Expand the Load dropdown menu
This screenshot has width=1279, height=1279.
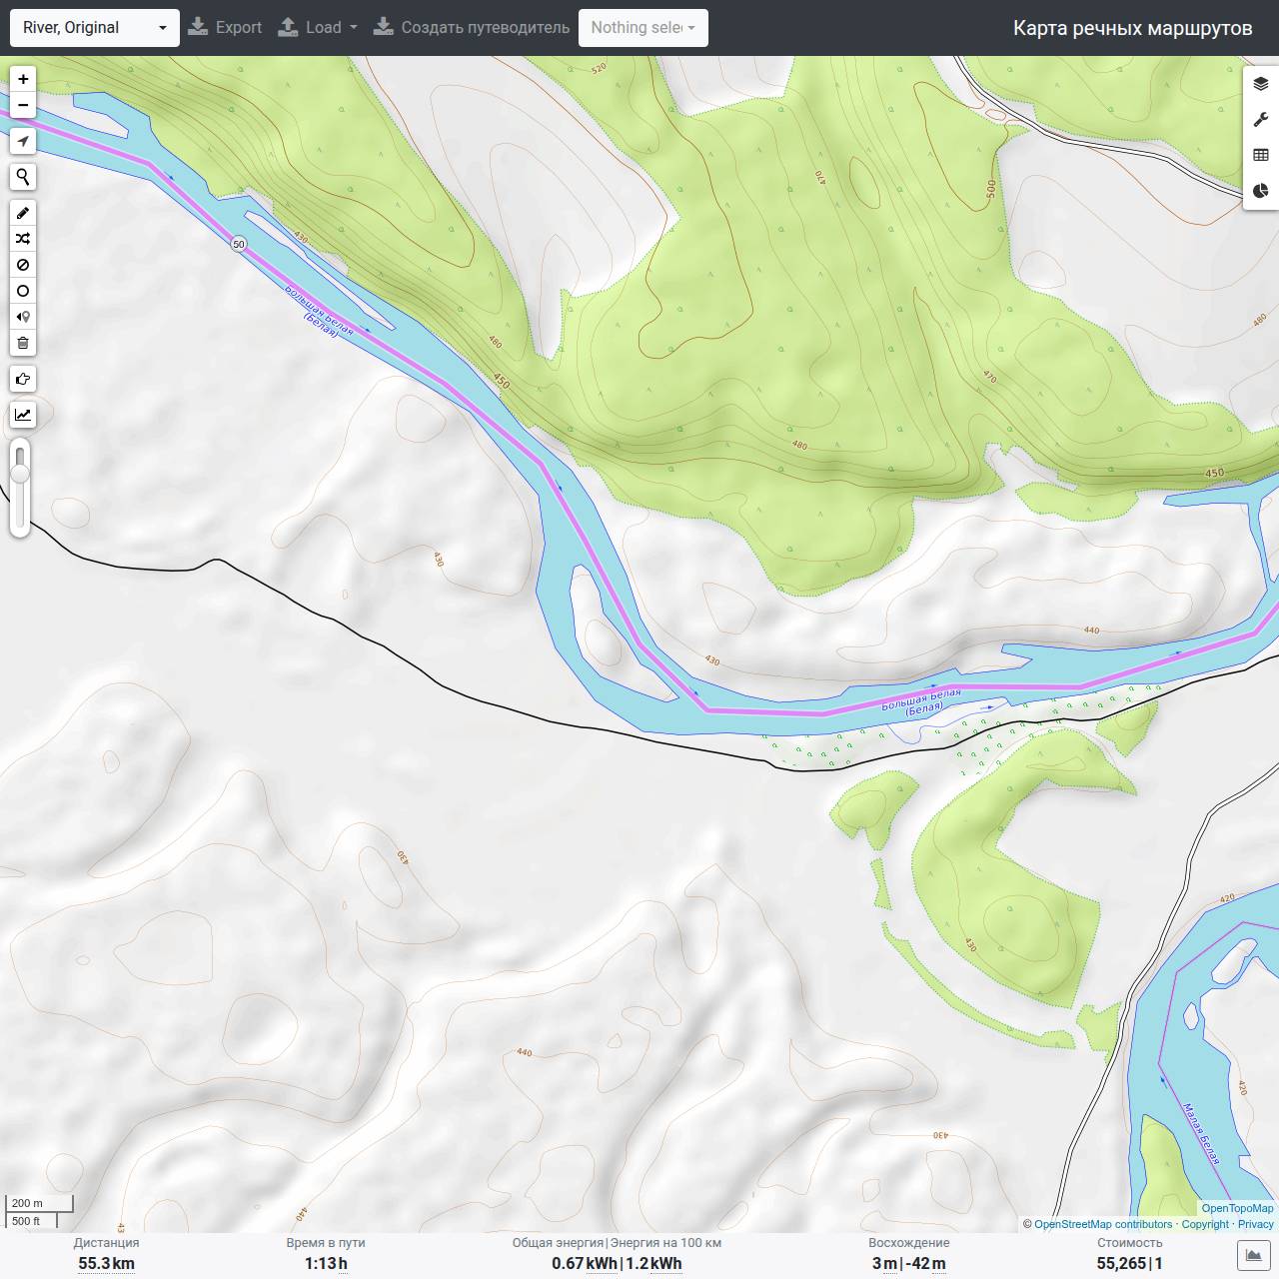pyautogui.click(x=318, y=28)
